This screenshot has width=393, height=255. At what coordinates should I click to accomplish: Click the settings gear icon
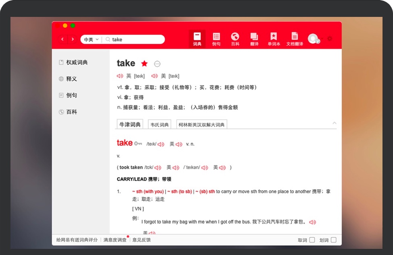pyautogui.click(x=330, y=39)
